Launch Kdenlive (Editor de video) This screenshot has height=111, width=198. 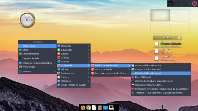(161, 73)
